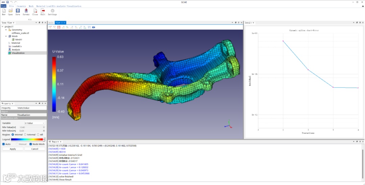Open Result panel options dropdown arrow
This screenshot has height=185, width=365.
(x=354, y=23)
